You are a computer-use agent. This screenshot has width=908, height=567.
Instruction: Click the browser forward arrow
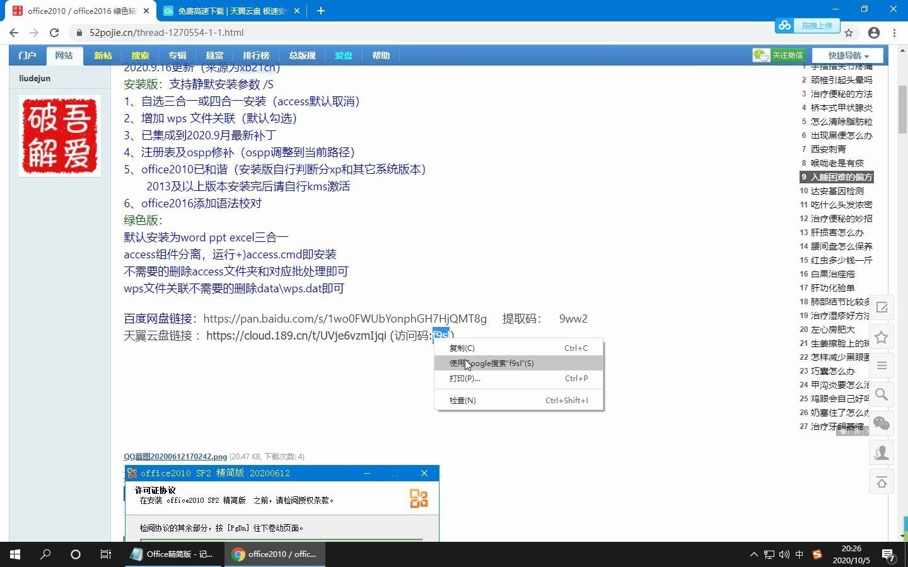tap(34, 32)
